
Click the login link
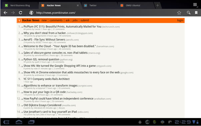pos(180,20)
